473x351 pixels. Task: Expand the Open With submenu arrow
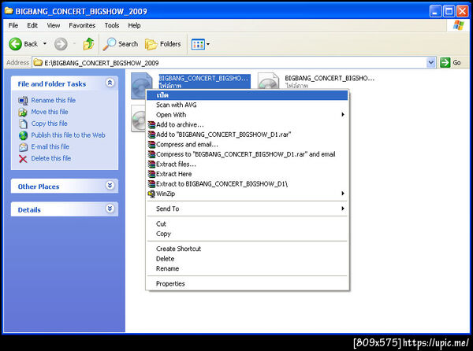coord(343,115)
